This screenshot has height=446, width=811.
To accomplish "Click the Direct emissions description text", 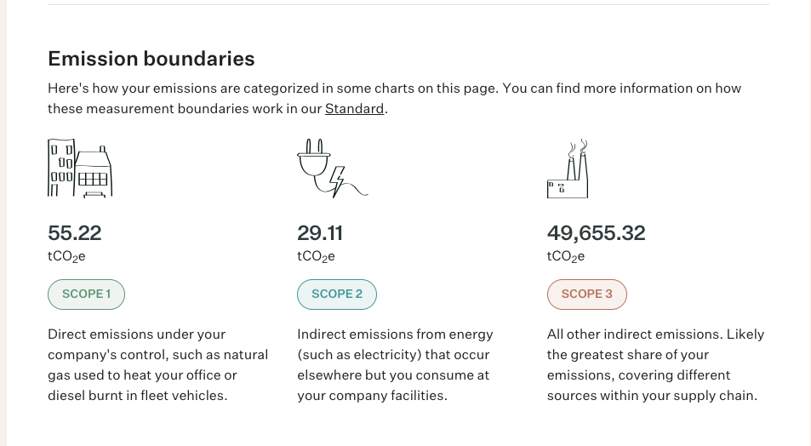I will [157, 365].
